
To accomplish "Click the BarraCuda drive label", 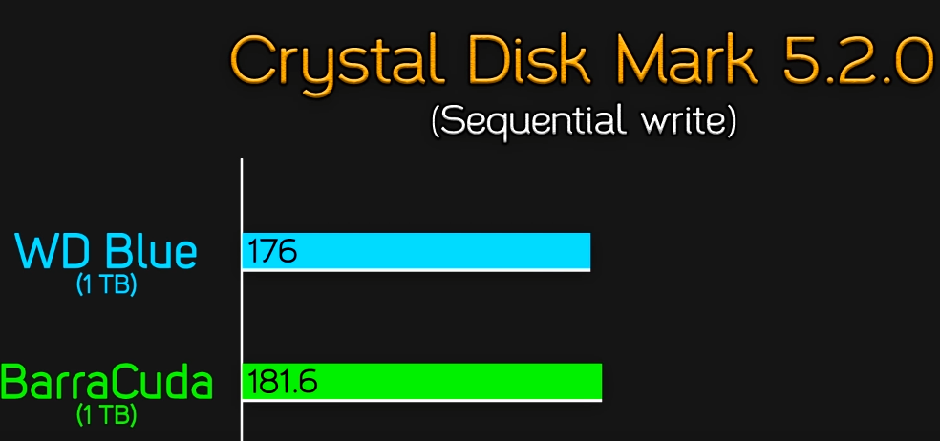I will 106,383.
